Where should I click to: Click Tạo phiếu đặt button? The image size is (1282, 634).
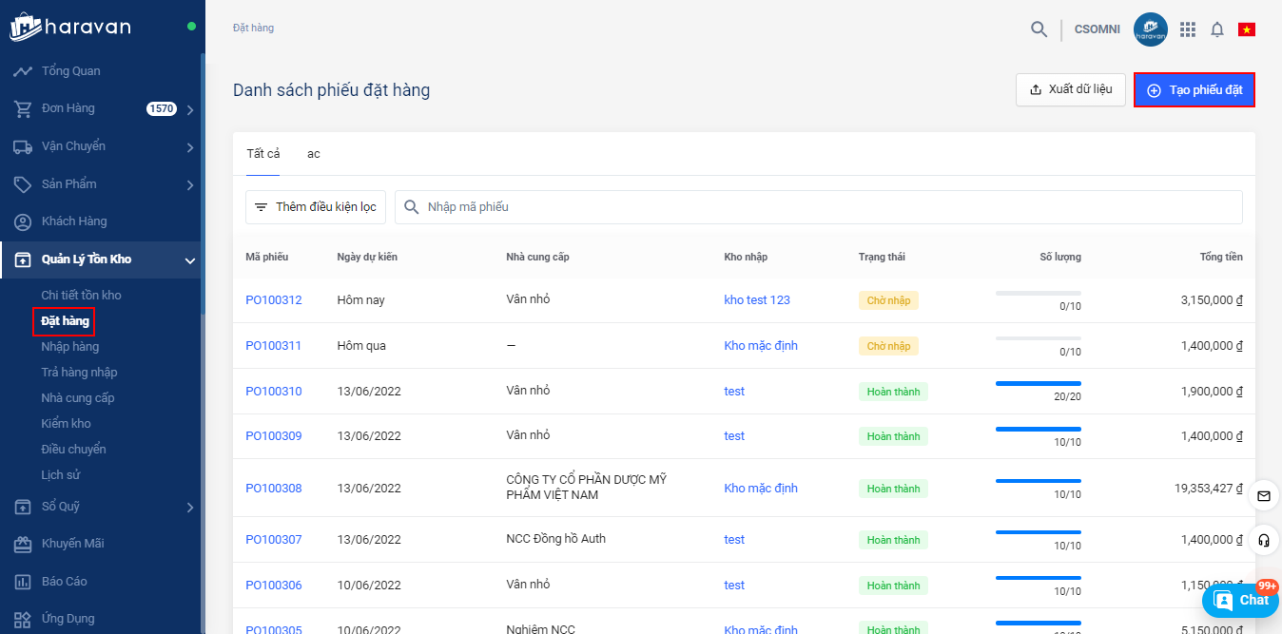pos(1194,90)
